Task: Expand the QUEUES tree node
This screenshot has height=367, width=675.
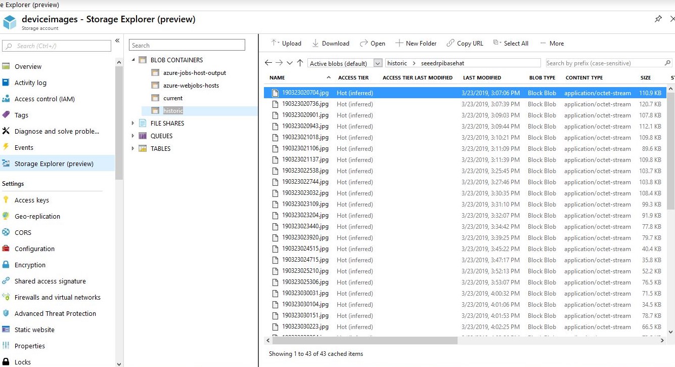Action: pos(133,136)
